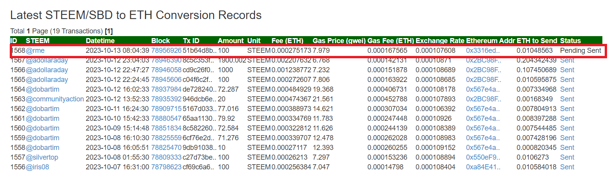Click block link 78935392
The width and height of the screenshot is (609, 174).
click(166, 99)
